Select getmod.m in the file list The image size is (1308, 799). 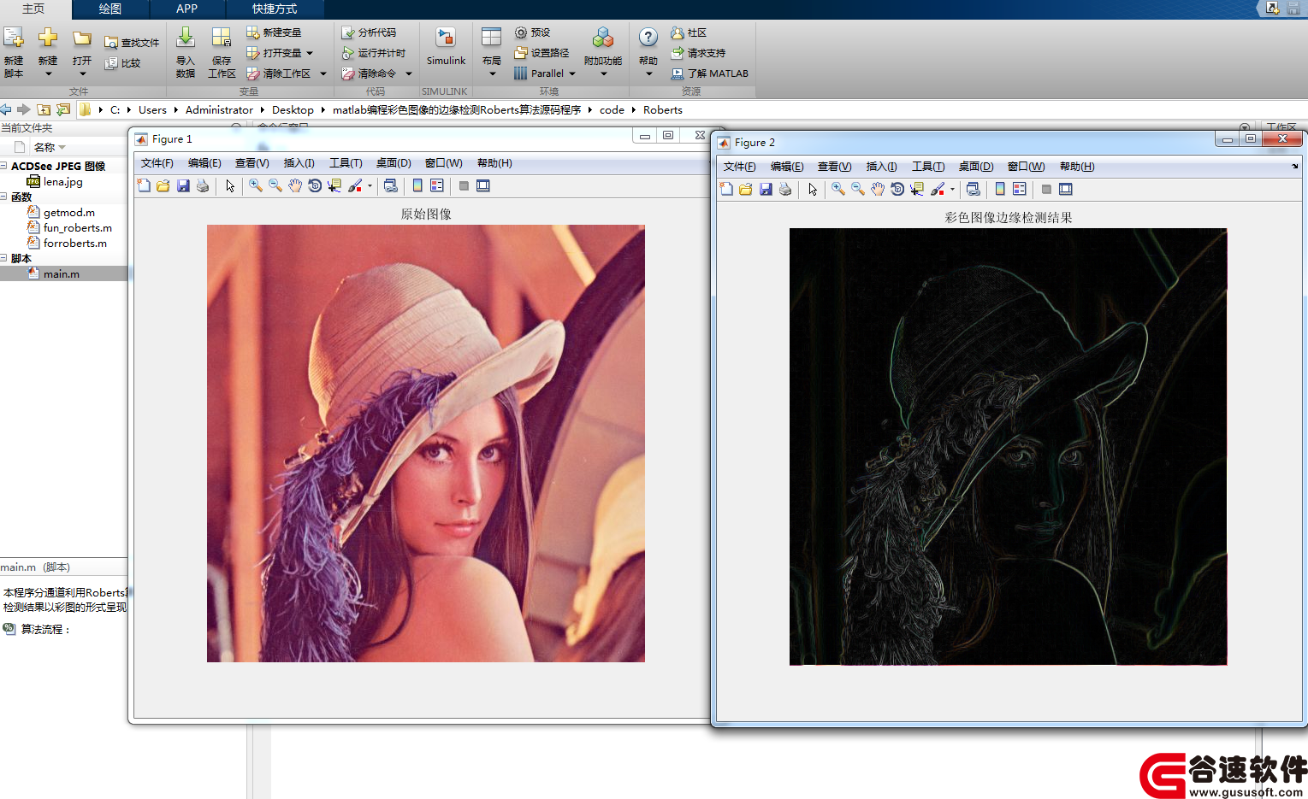[69, 213]
